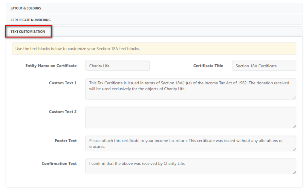Click the Confirmation Text label
Viewport: 306px width, 188px height.
(x=59, y=164)
